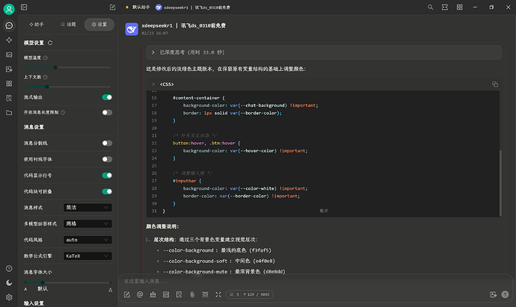
Task: Open the agents sparkle page in sidebar
Action: point(9,40)
